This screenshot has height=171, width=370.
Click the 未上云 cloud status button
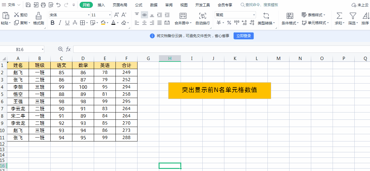361,5
